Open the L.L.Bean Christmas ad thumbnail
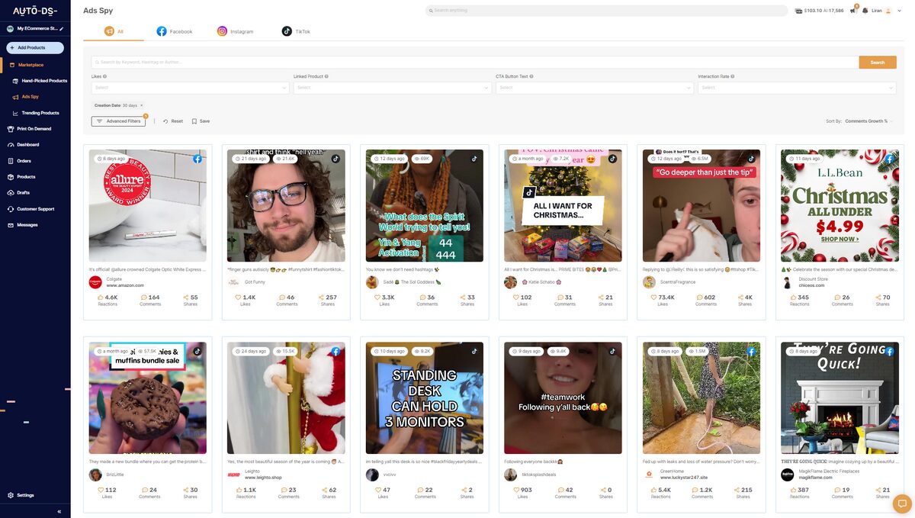The width and height of the screenshot is (915, 518). coord(840,205)
